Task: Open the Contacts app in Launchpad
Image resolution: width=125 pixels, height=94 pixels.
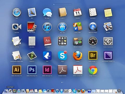Action: [x=62, y=12]
